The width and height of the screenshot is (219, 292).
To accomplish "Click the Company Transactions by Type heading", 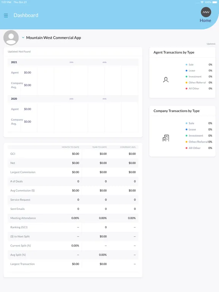I will [176, 111].
